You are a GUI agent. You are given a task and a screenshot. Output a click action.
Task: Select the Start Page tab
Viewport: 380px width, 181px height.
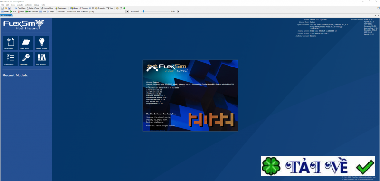click(6, 15)
